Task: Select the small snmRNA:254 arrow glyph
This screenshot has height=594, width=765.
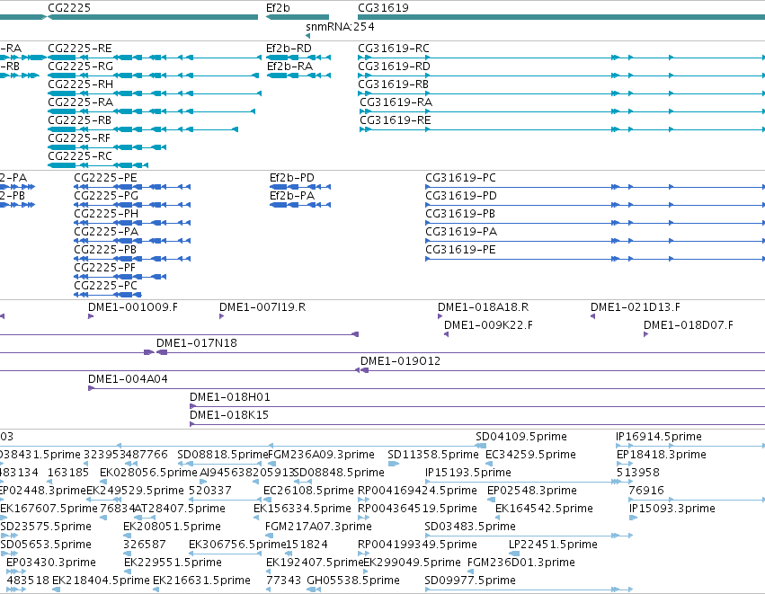Action: pos(307,36)
